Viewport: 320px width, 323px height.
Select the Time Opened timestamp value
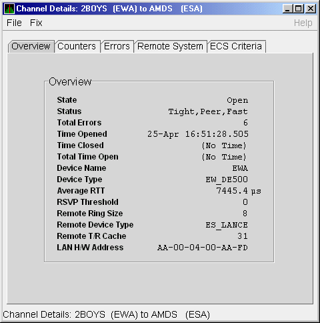click(198, 134)
